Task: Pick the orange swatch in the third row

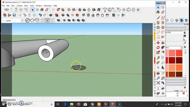Action: click(179, 67)
